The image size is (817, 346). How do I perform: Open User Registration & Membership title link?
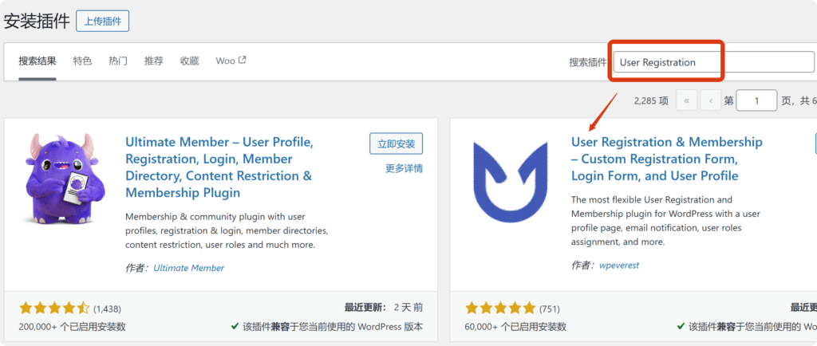pyautogui.click(x=667, y=159)
